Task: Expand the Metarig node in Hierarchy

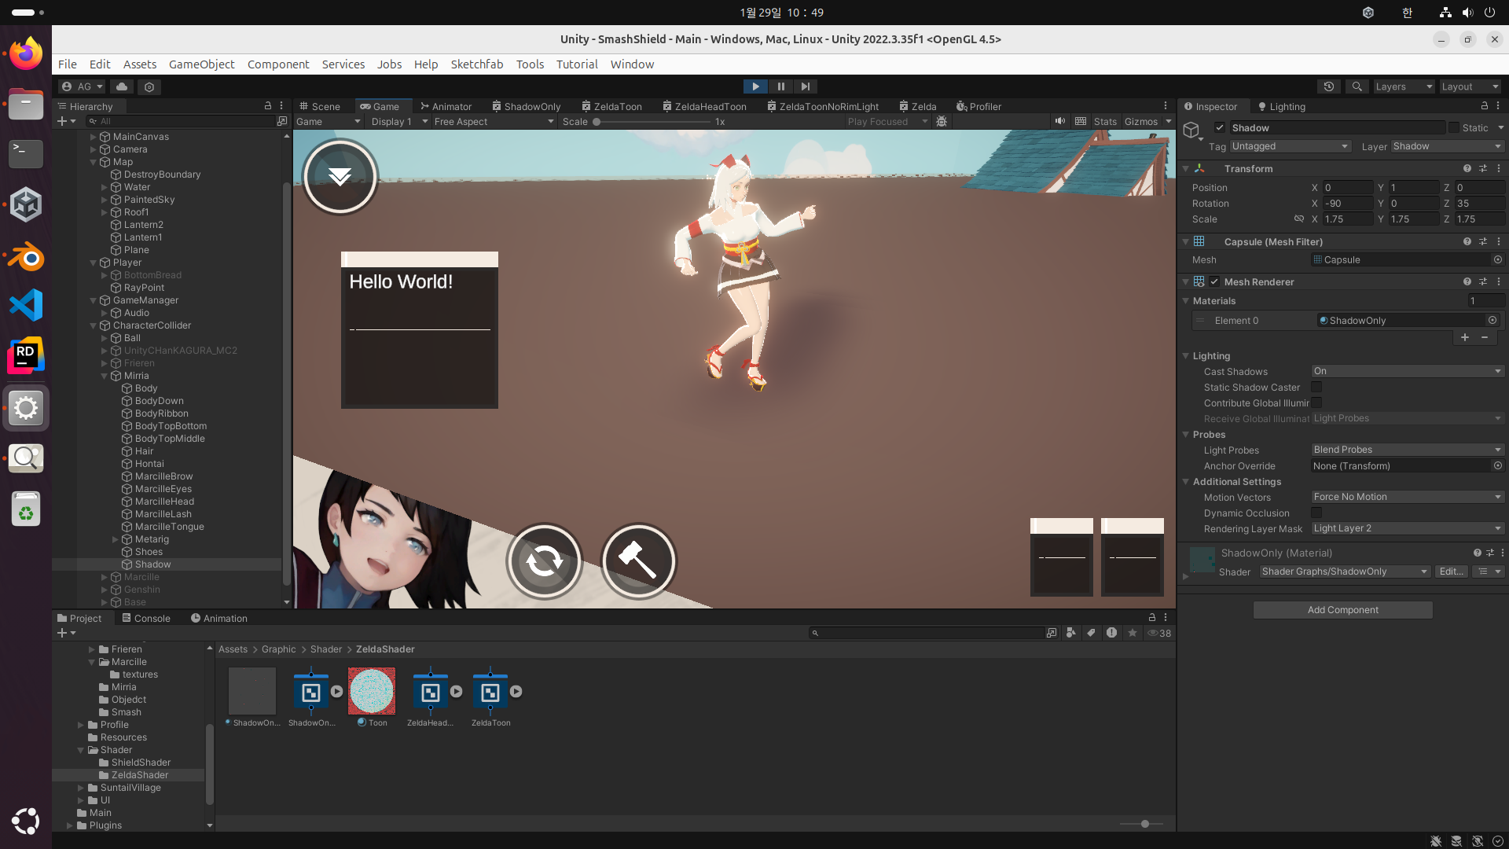Action: (116, 539)
